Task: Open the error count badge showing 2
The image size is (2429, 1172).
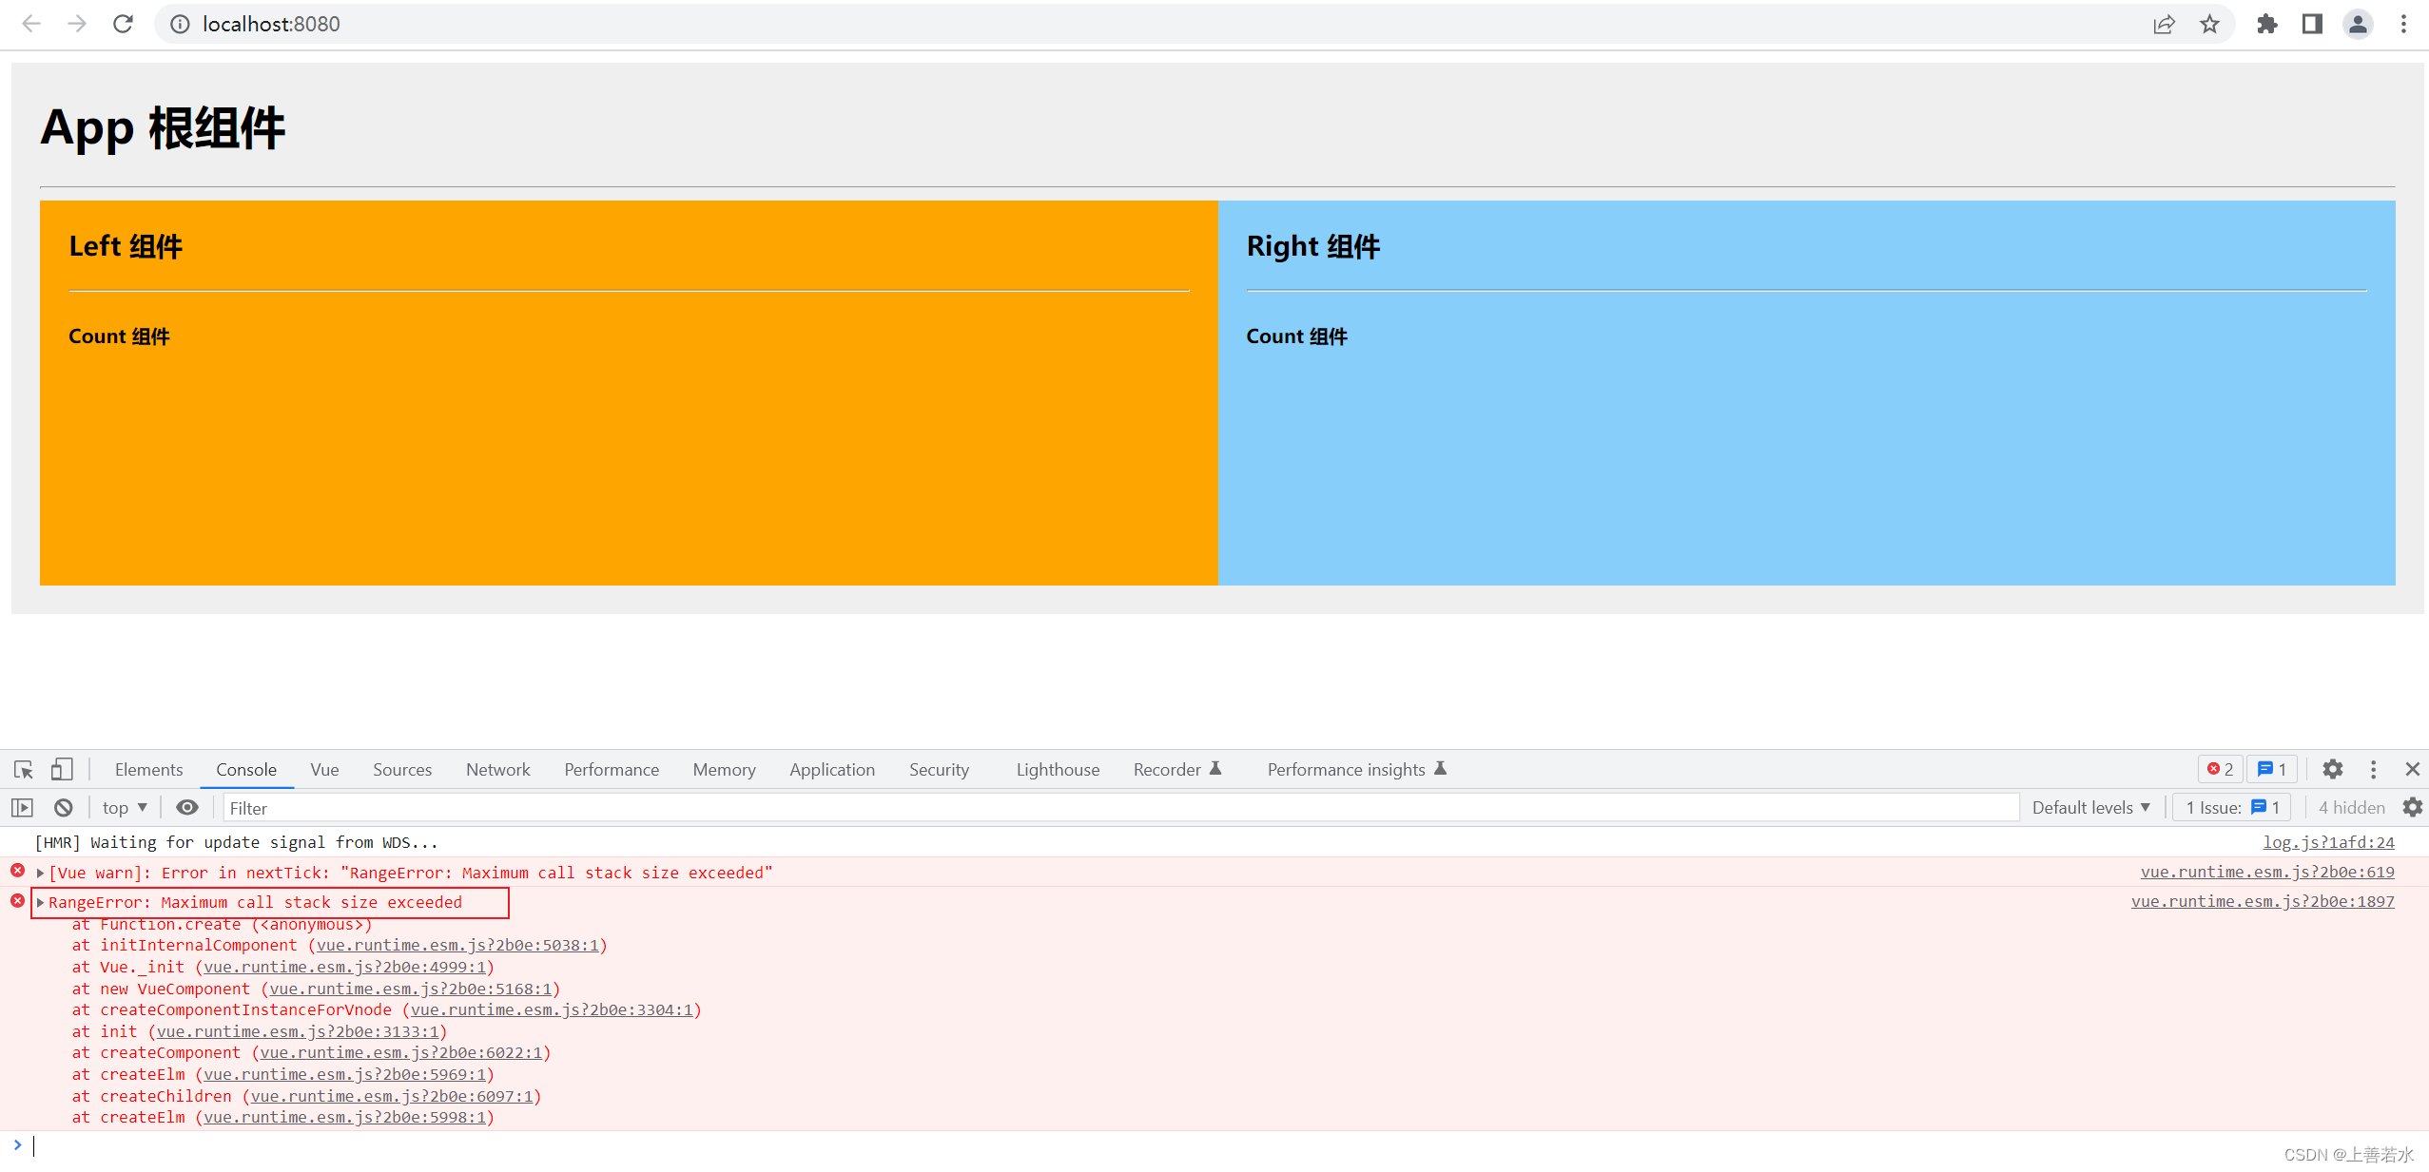Action: pyautogui.click(x=2221, y=769)
